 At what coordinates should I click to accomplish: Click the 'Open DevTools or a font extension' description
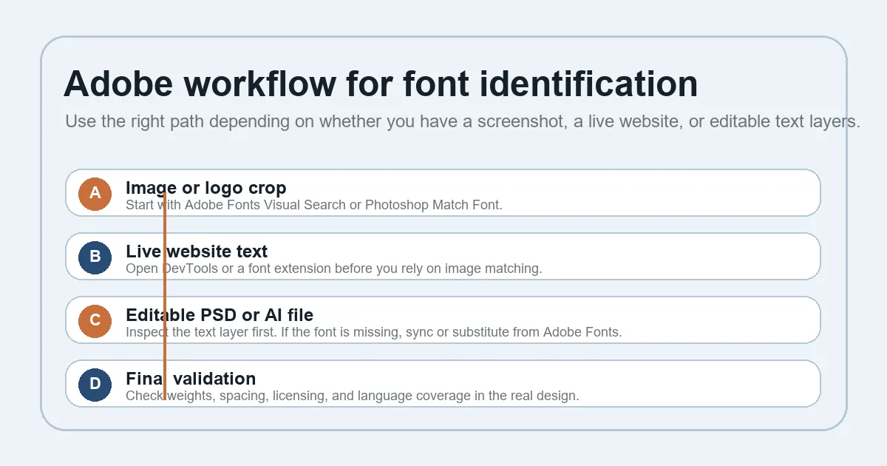click(x=334, y=269)
